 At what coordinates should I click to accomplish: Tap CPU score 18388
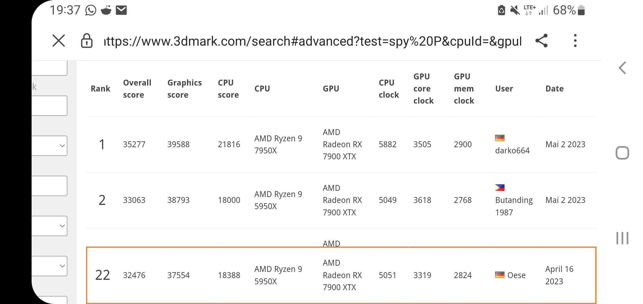pyautogui.click(x=229, y=275)
